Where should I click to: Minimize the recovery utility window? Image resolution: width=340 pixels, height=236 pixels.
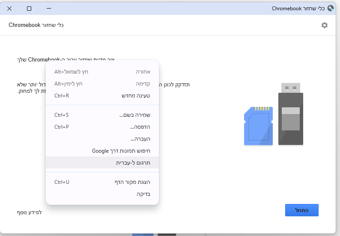click(x=49, y=8)
